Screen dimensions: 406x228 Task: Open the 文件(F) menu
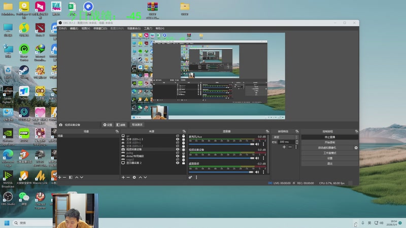pyautogui.click(x=62, y=28)
